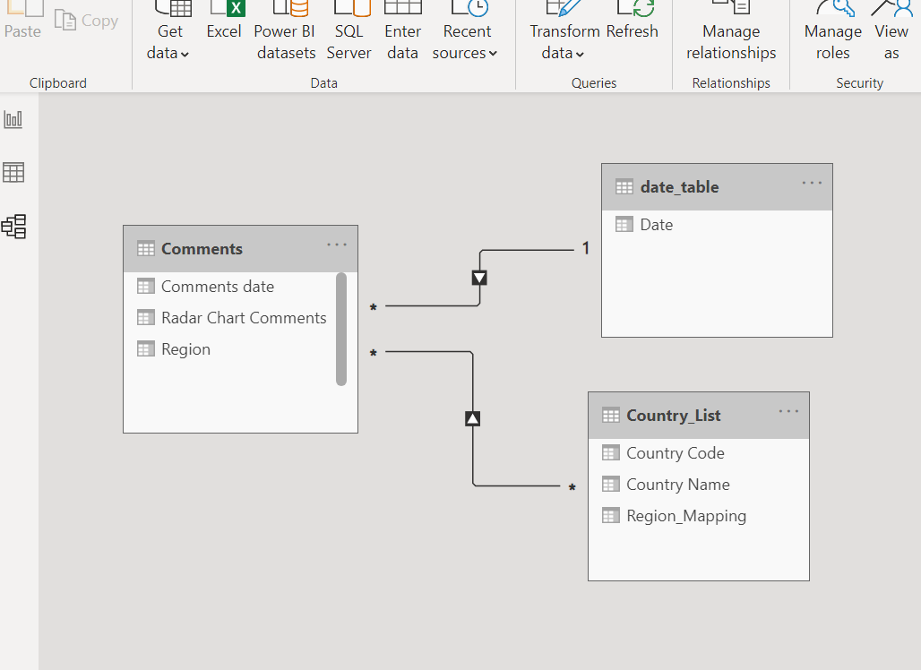Expand the Recent sources dropdown
The width and height of the screenshot is (921, 670).
click(465, 32)
